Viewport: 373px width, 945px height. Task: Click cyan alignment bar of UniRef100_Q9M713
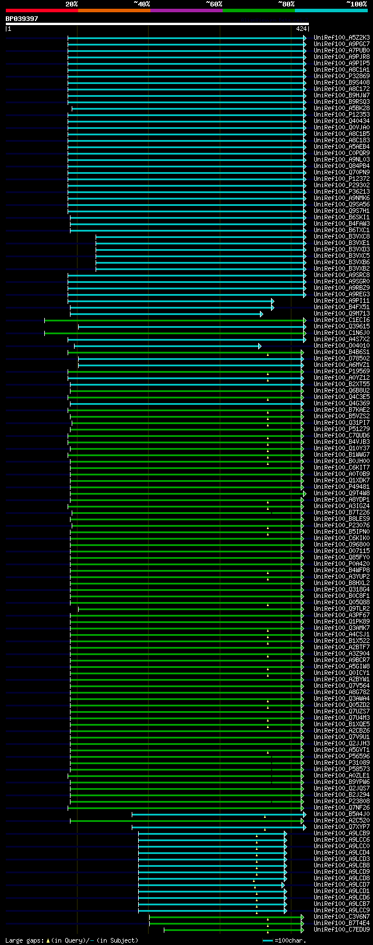pyautogui.click(x=167, y=314)
